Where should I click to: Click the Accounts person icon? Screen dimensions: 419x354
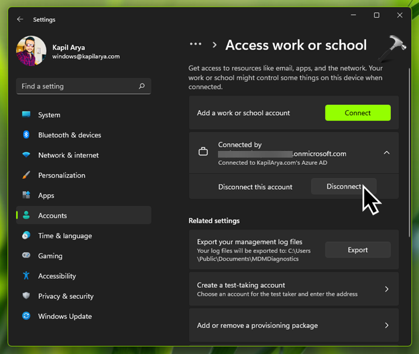[x=26, y=215]
